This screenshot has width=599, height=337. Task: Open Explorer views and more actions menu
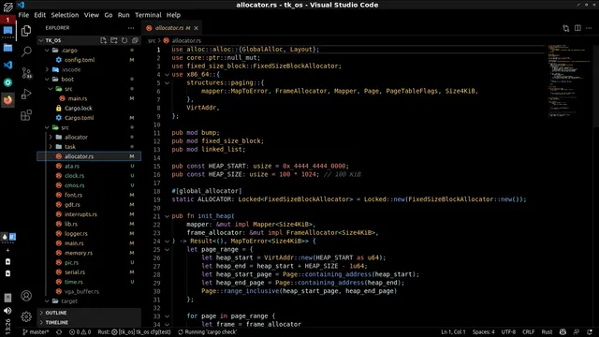(x=131, y=28)
